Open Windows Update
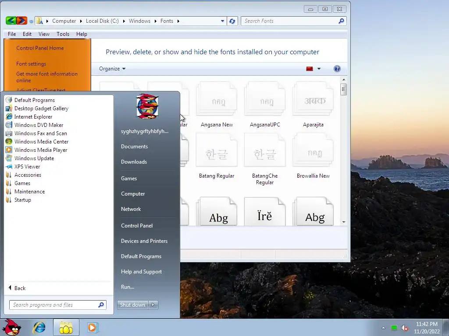 (x=34, y=158)
